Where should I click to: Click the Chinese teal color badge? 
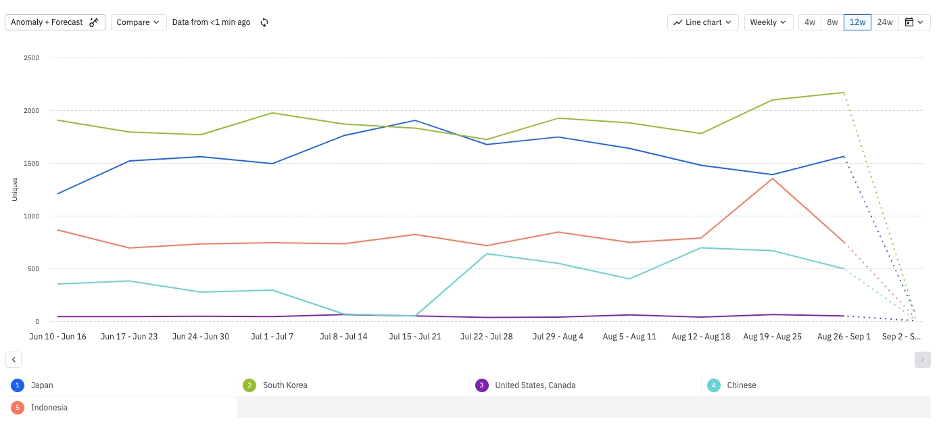point(714,385)
